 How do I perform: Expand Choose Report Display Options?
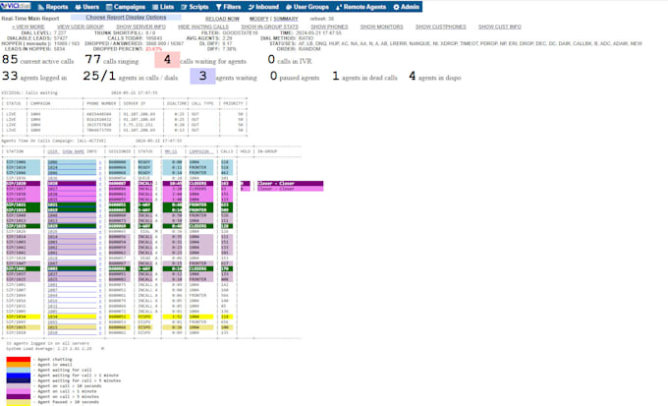coord(126,18)
